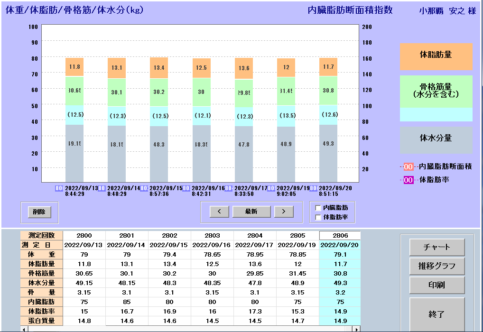Screen dimensions: 483x332
Task: Click skeletal muscle value 31.45 in table
Action: click(x=297, y=274)
